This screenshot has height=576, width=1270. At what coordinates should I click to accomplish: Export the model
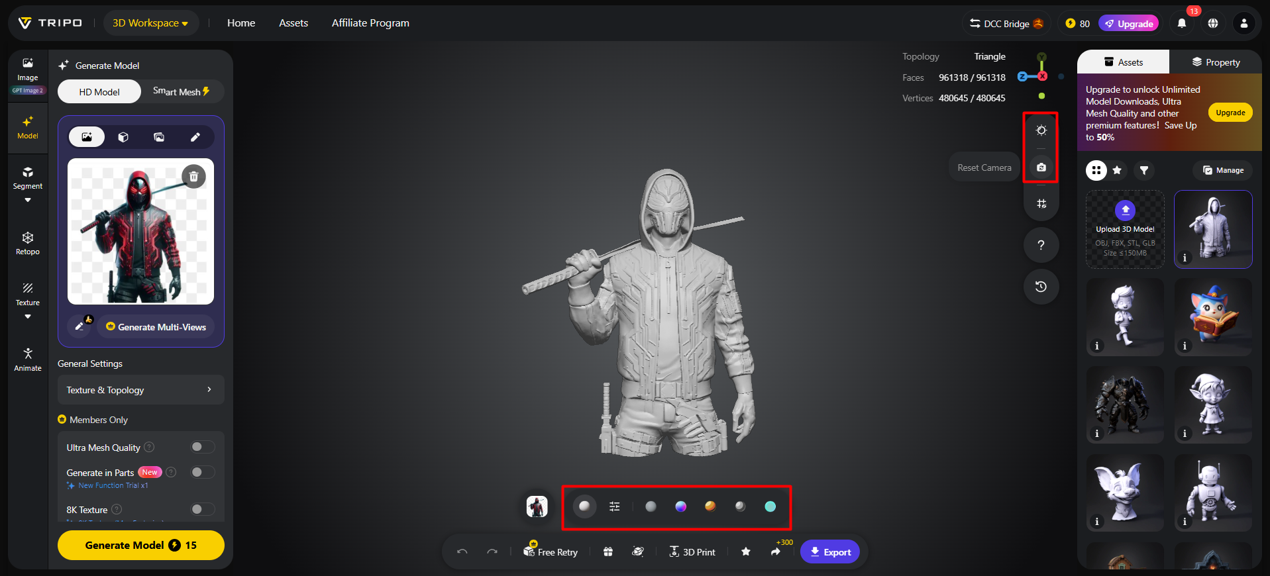(x=830, y=552)
